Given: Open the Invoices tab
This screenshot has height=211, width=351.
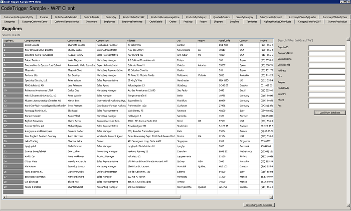Looking at the screenshot, I should coord(44,17).
